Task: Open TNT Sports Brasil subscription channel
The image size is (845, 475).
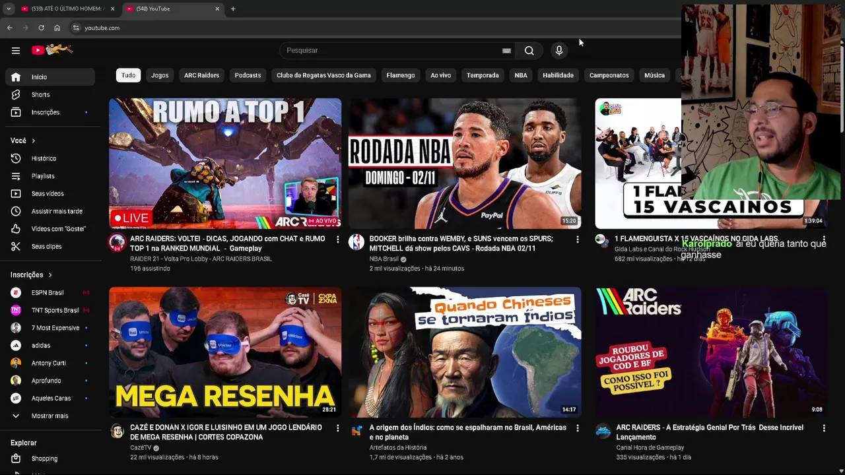Action: pyautogui.click(x=50, y=310)
